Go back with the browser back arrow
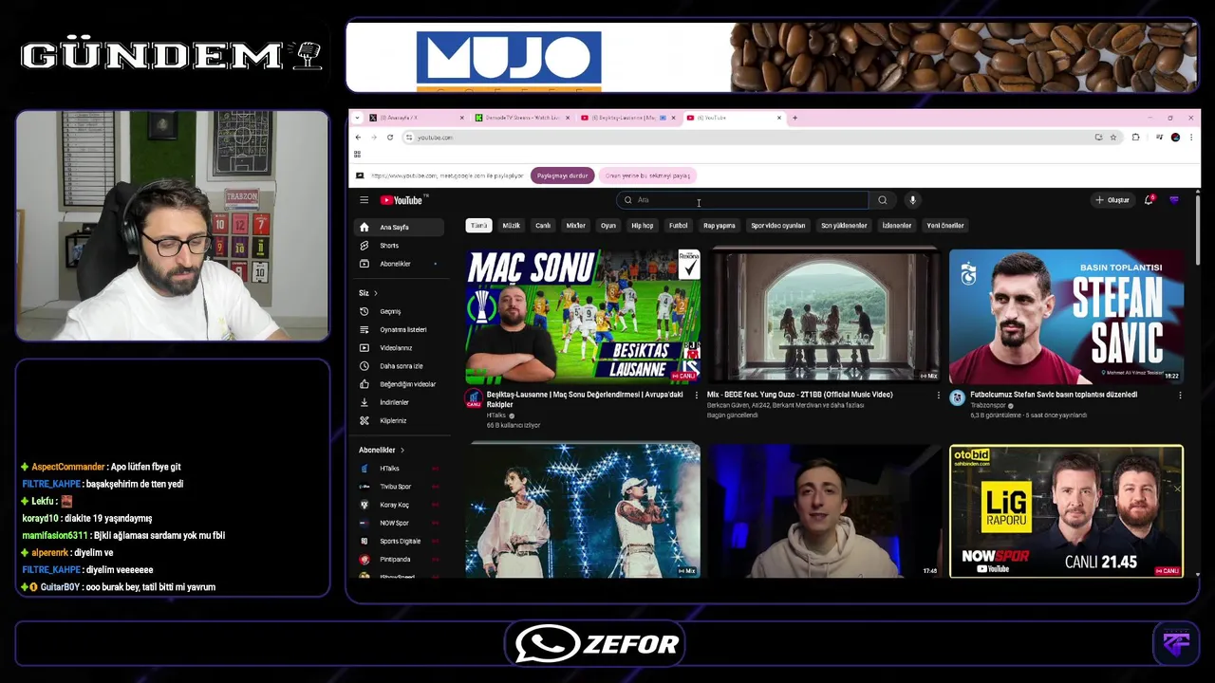This screenshot has height=683, width=1215. coord(358,138)
